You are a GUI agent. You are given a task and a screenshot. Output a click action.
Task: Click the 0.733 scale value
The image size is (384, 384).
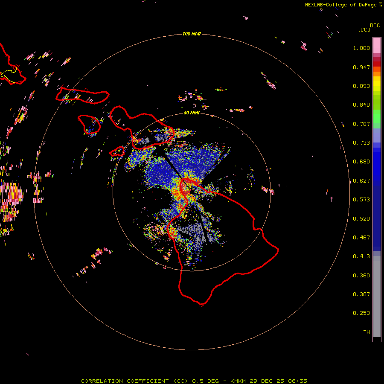coord(361,143)
